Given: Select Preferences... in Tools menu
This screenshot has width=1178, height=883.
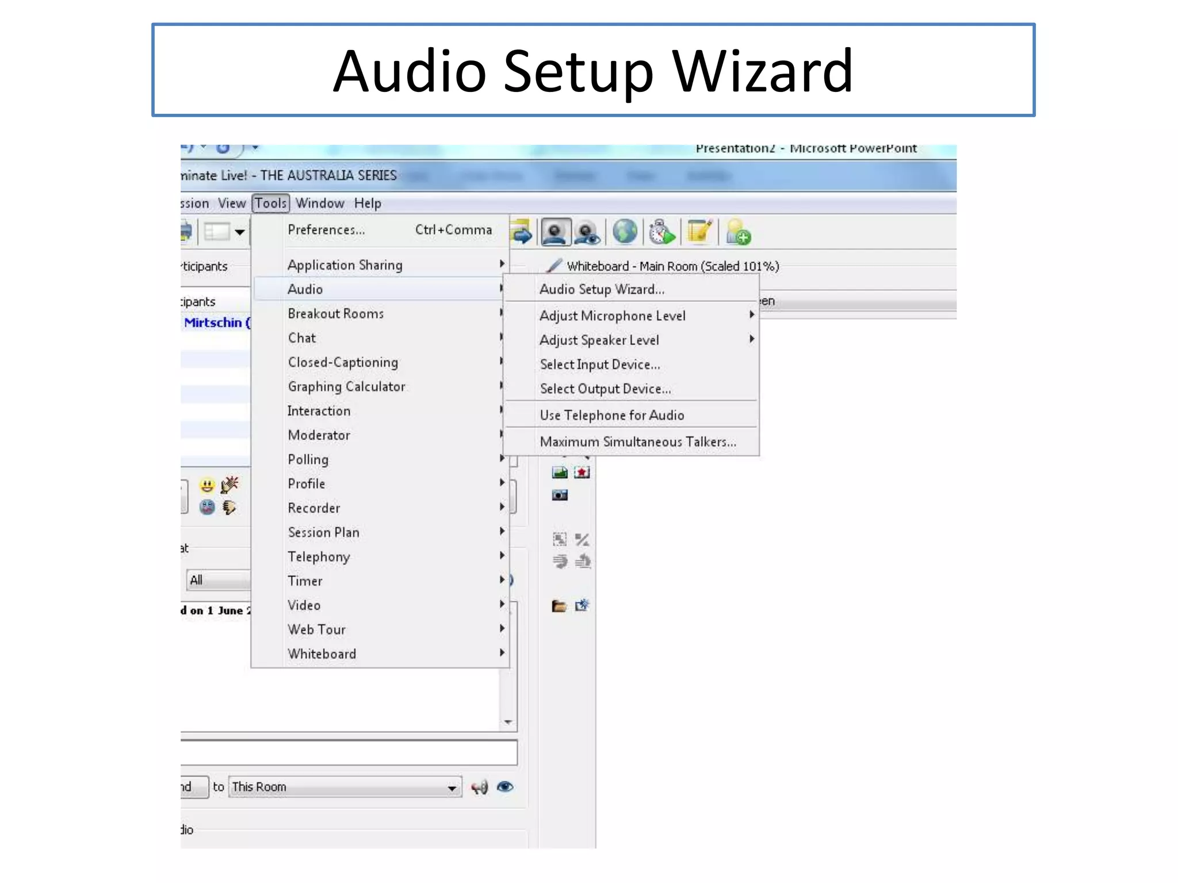Looking at the screenshot, I should coord(381,229).
